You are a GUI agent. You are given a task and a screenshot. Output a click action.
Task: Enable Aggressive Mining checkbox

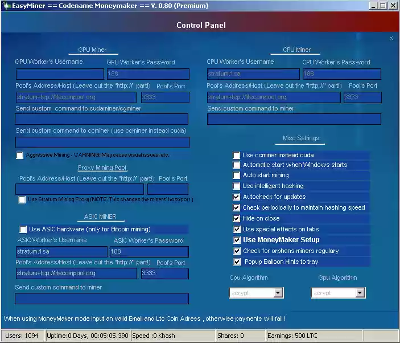(19, 155)
